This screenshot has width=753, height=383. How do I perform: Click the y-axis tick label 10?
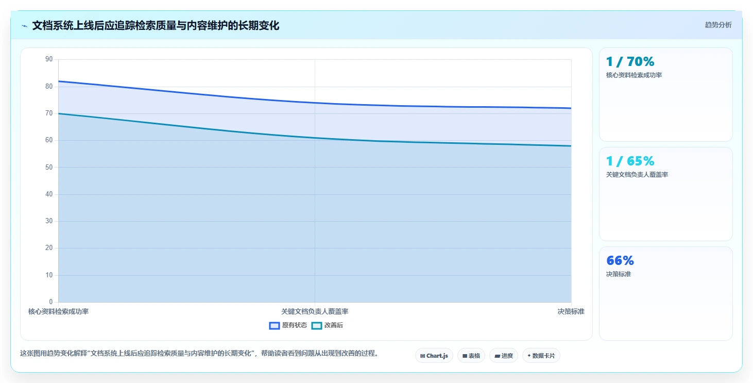point(49,275)
